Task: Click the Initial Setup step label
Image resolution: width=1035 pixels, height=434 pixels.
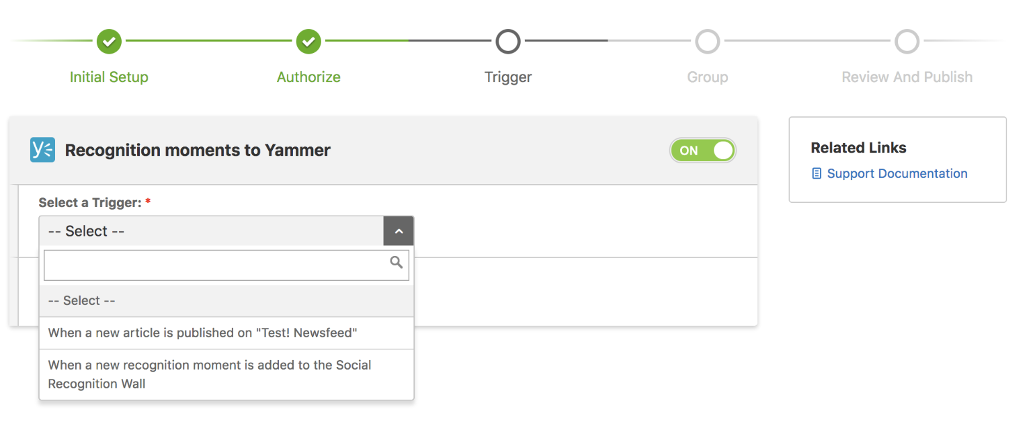Action: coord(109,77)
